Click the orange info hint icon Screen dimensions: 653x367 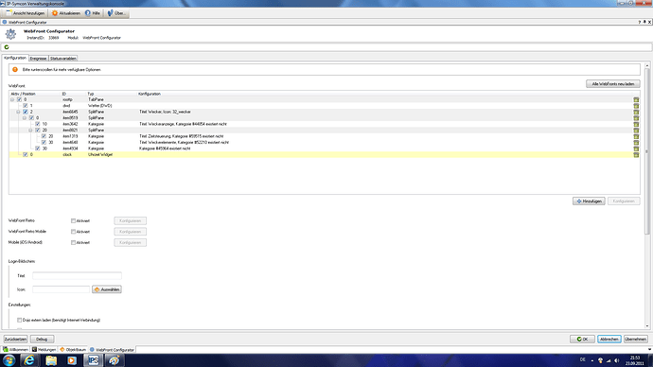pyautogui.click(x=15, y=69)
